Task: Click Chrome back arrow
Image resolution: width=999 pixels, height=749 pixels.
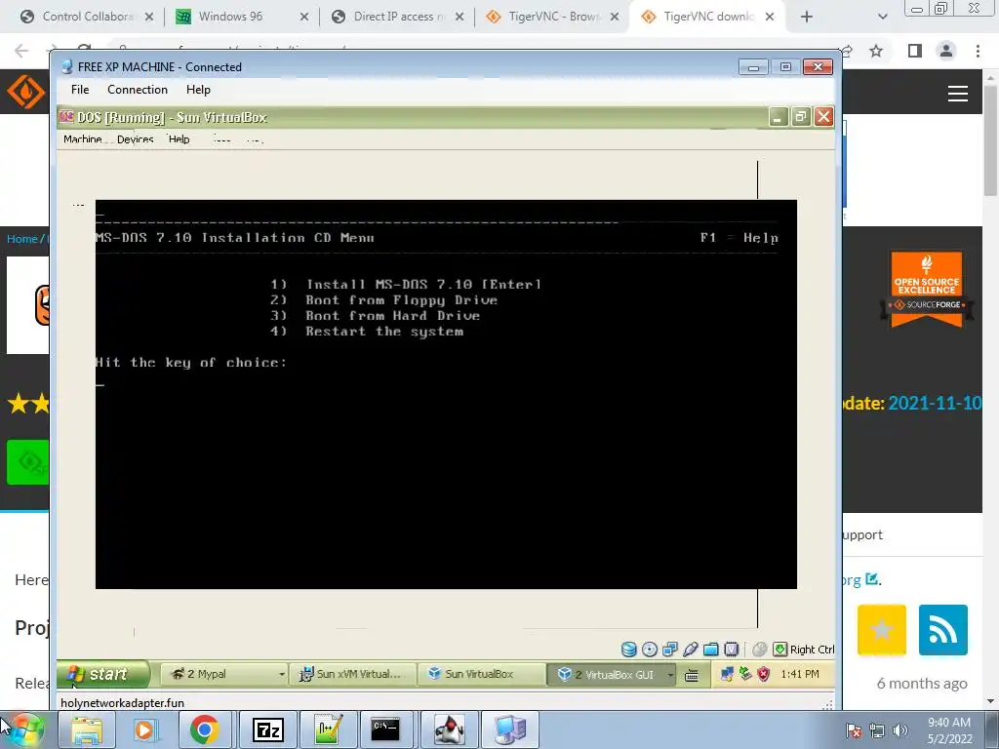Action: point(21,51)
